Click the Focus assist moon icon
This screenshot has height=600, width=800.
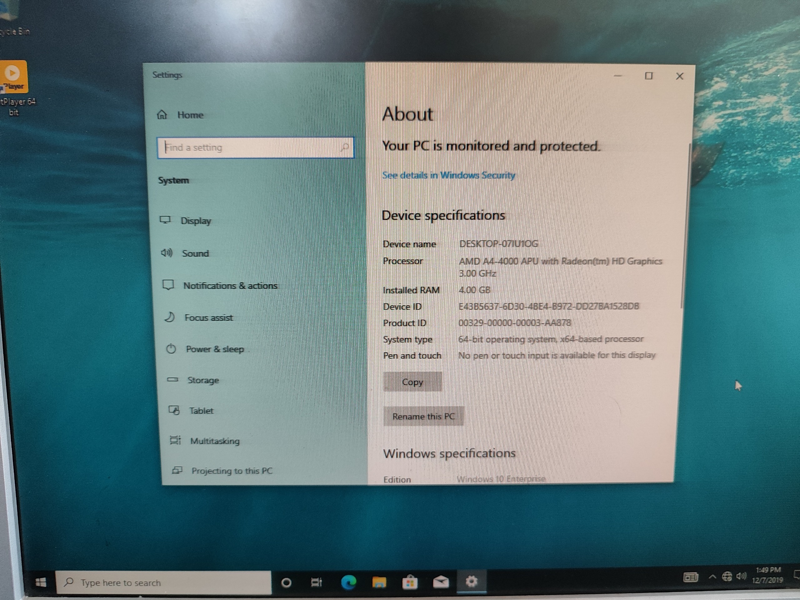coord(170,317)
